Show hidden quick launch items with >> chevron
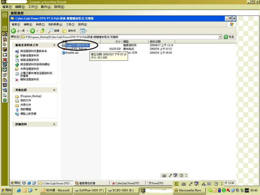260x195 pixels. 36,190
